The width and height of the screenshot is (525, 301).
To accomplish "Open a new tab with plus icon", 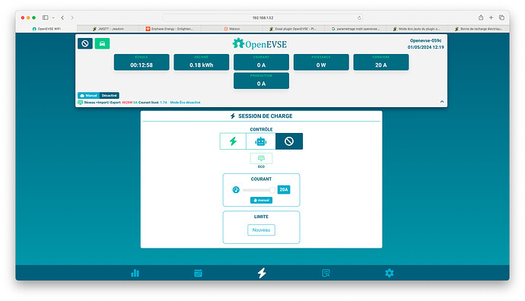I will 492,17.
